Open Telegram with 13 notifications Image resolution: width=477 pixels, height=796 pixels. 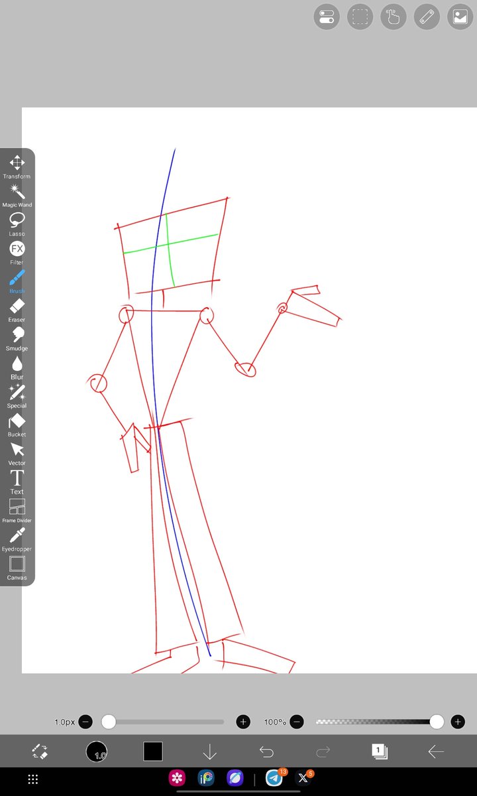(x=274, y=779)
